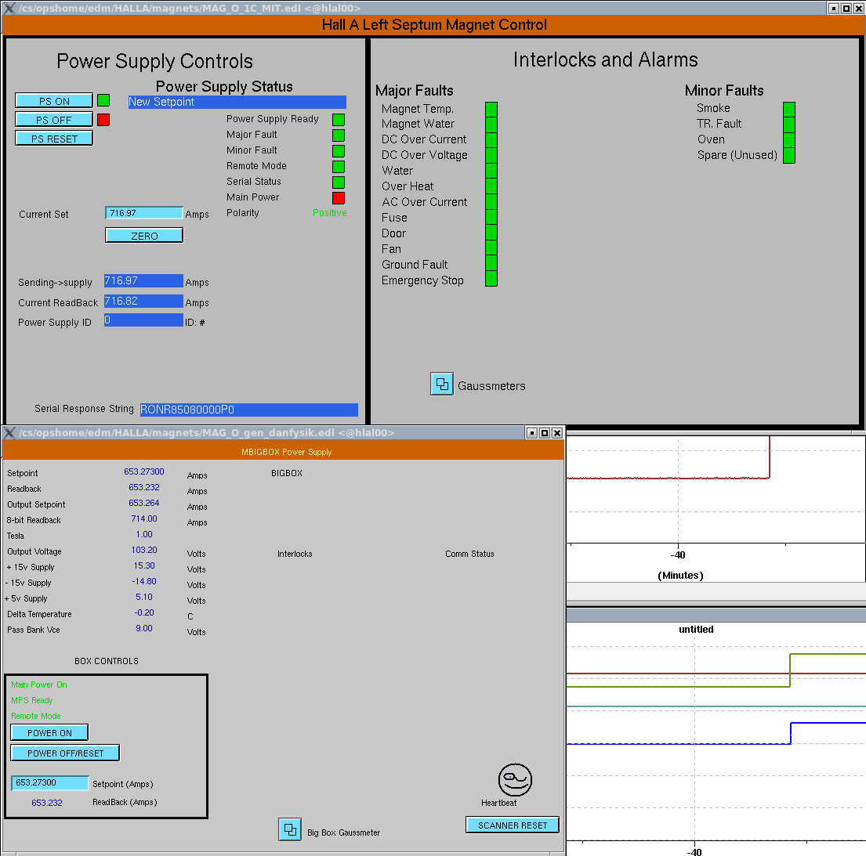
Task: Maximize the Septum Magnet Control window
Action: click(846, 9)
